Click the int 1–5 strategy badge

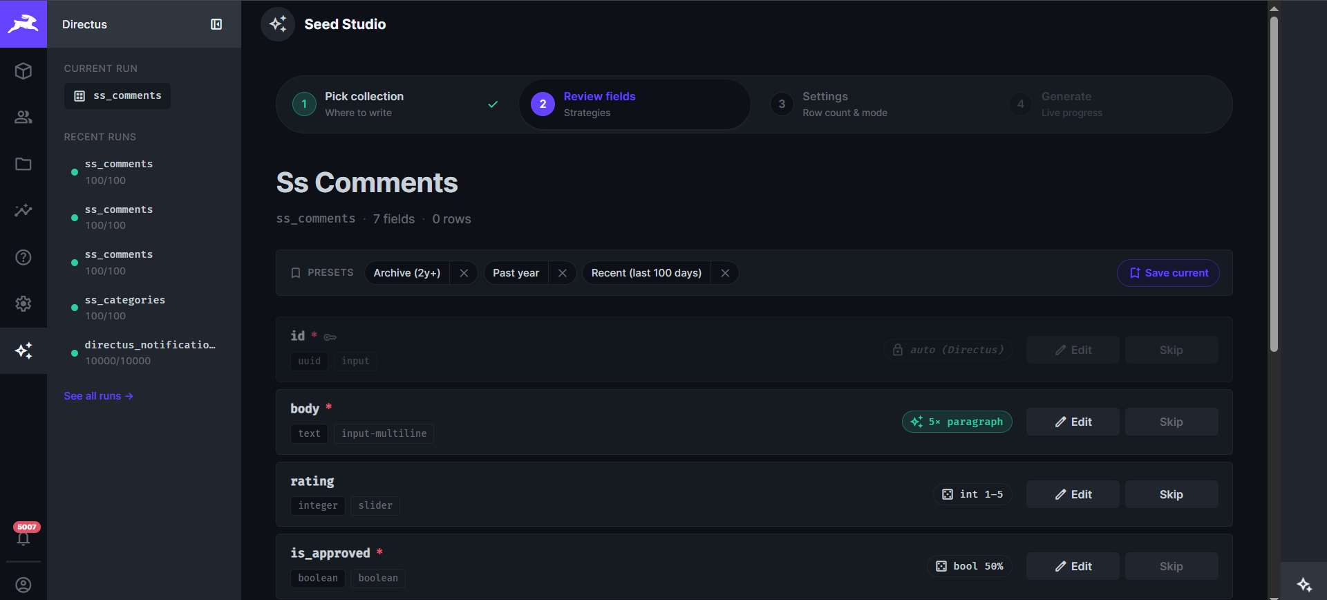click(972, 494)
